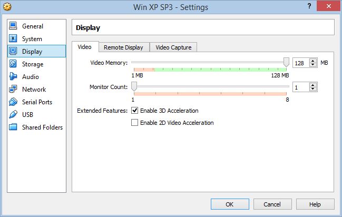Click middle of Video Memory slider track
Viewport: 342px width, 217px height.
coord(210,62)
